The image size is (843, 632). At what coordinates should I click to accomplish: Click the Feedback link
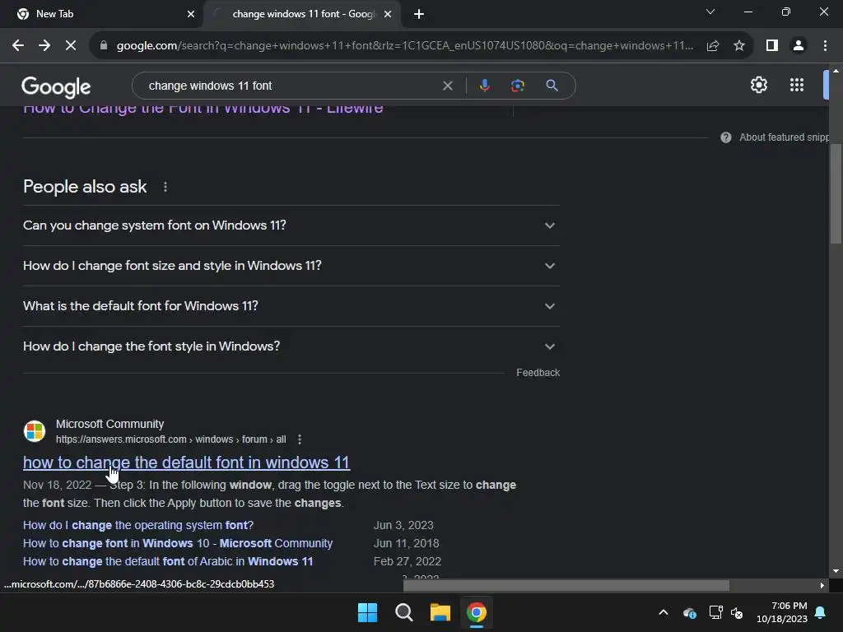pyautogui.click(x=538, y=373)
